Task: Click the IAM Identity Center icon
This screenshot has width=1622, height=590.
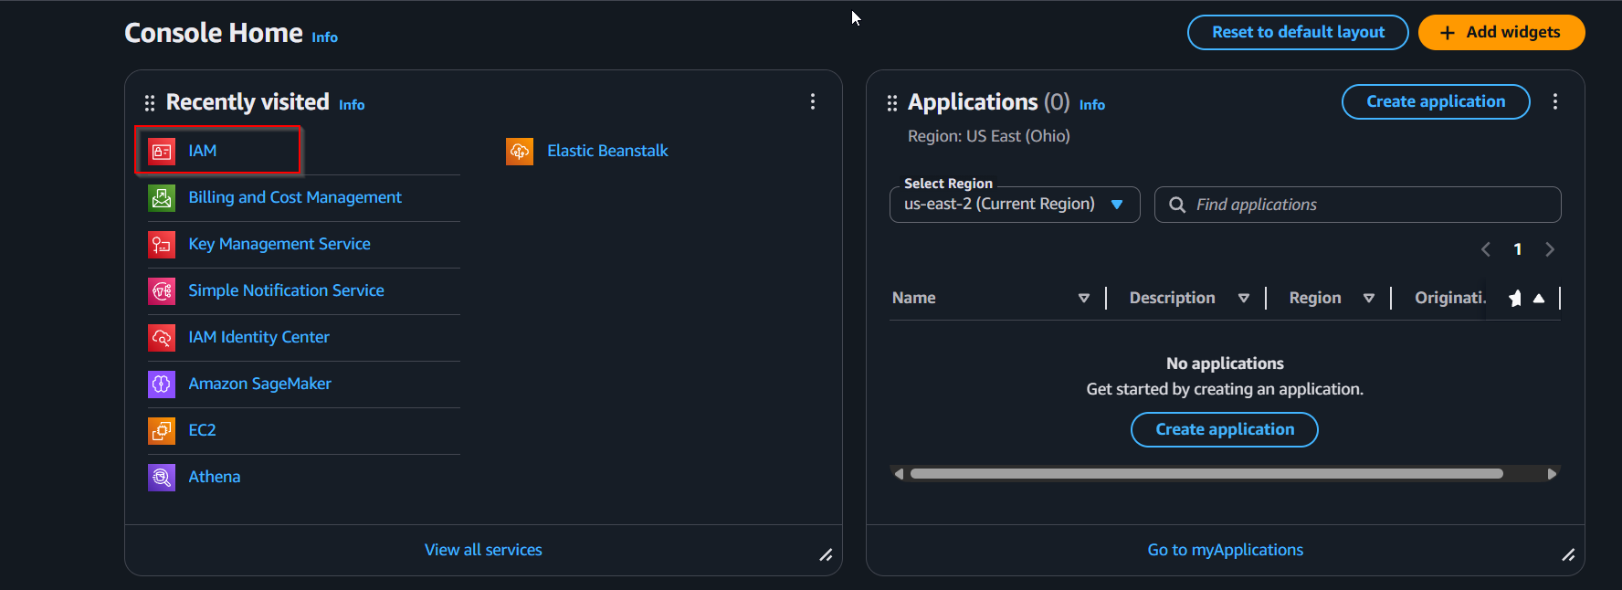Action: [x=162, y=337]
